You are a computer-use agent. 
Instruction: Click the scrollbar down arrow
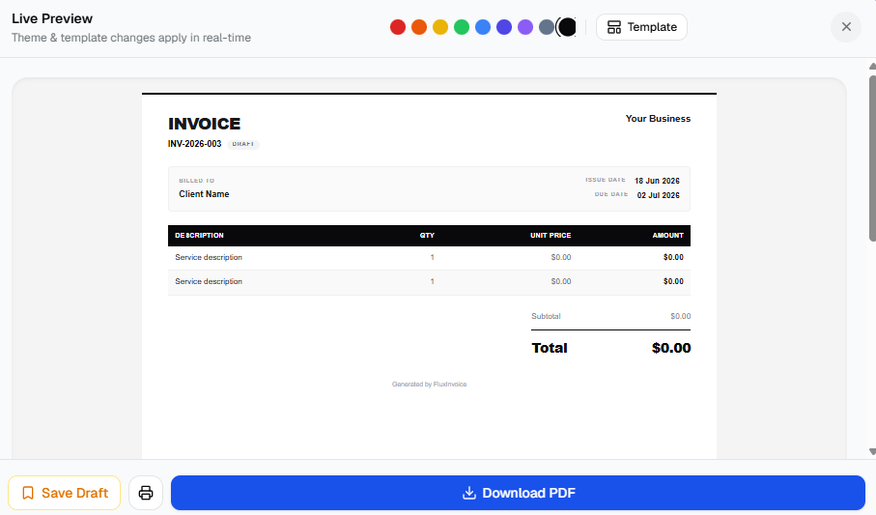[872, 452]
